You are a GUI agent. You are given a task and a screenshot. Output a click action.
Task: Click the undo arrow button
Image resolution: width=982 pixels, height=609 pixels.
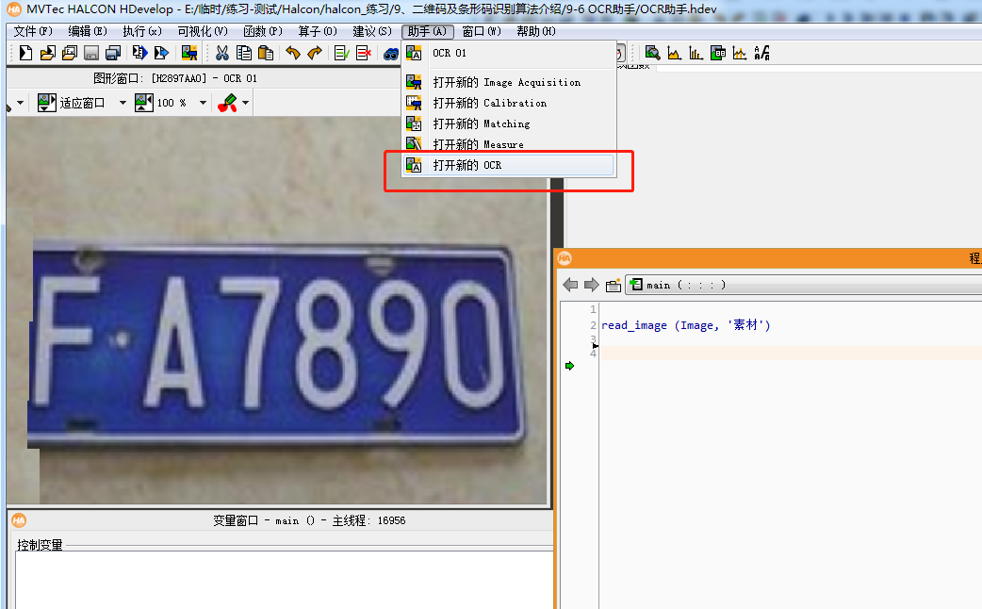294,53
